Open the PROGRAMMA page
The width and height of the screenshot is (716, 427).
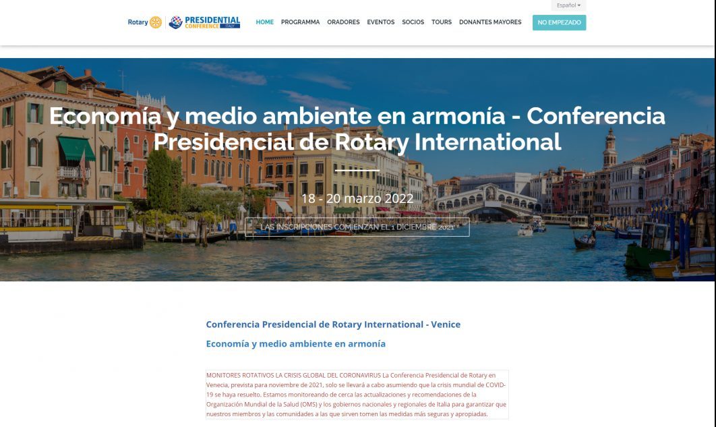coord(300,22)
